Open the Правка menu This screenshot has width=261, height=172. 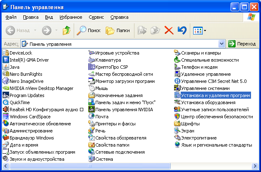pyautogui.click(x=31, y=17)
